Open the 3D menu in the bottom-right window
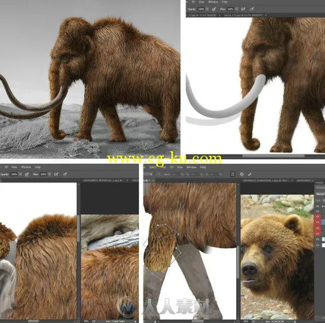The width and height of the screenshot is (325, 323). (x=171, y=167)
